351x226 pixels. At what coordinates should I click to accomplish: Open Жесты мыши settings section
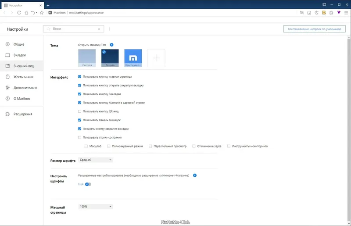21,77
